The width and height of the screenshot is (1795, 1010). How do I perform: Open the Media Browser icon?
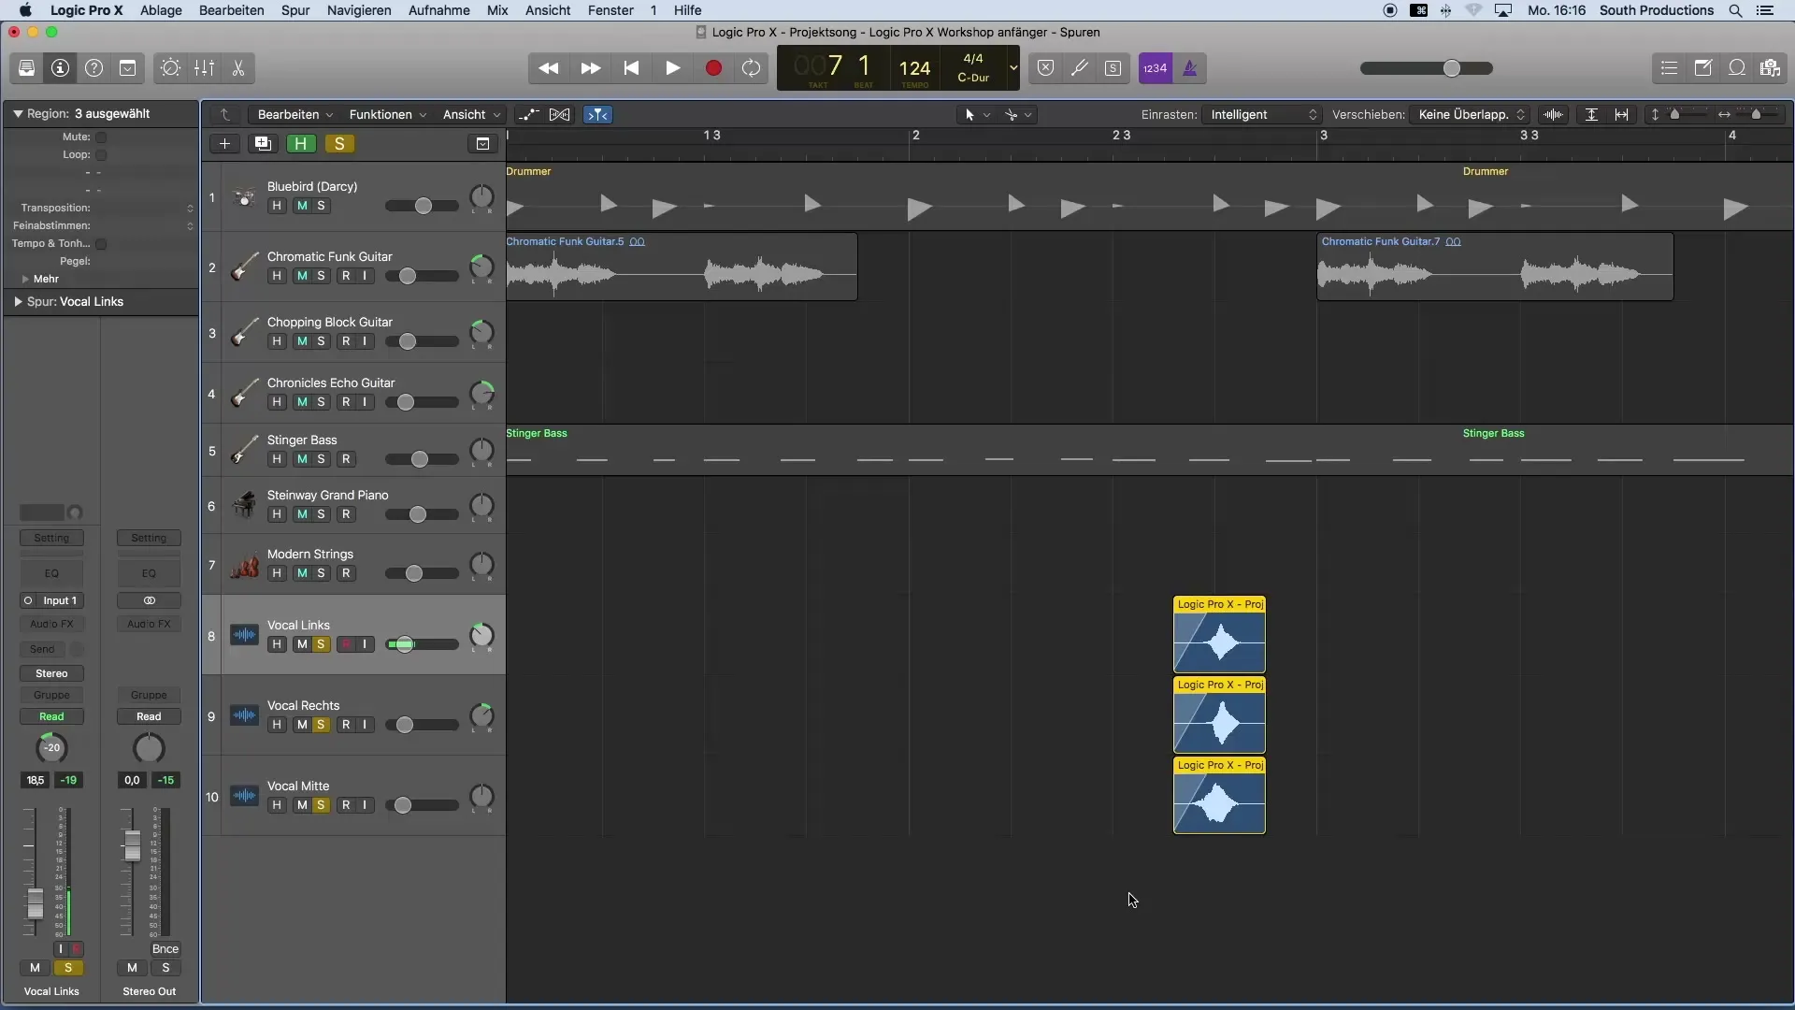point(1770,68)
